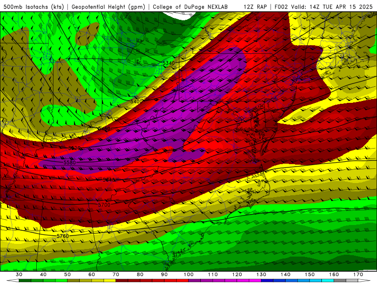Screen dimensions: 377x283
Task: Click the 60 knot colorbar label
Action: [x=91, y=275]
